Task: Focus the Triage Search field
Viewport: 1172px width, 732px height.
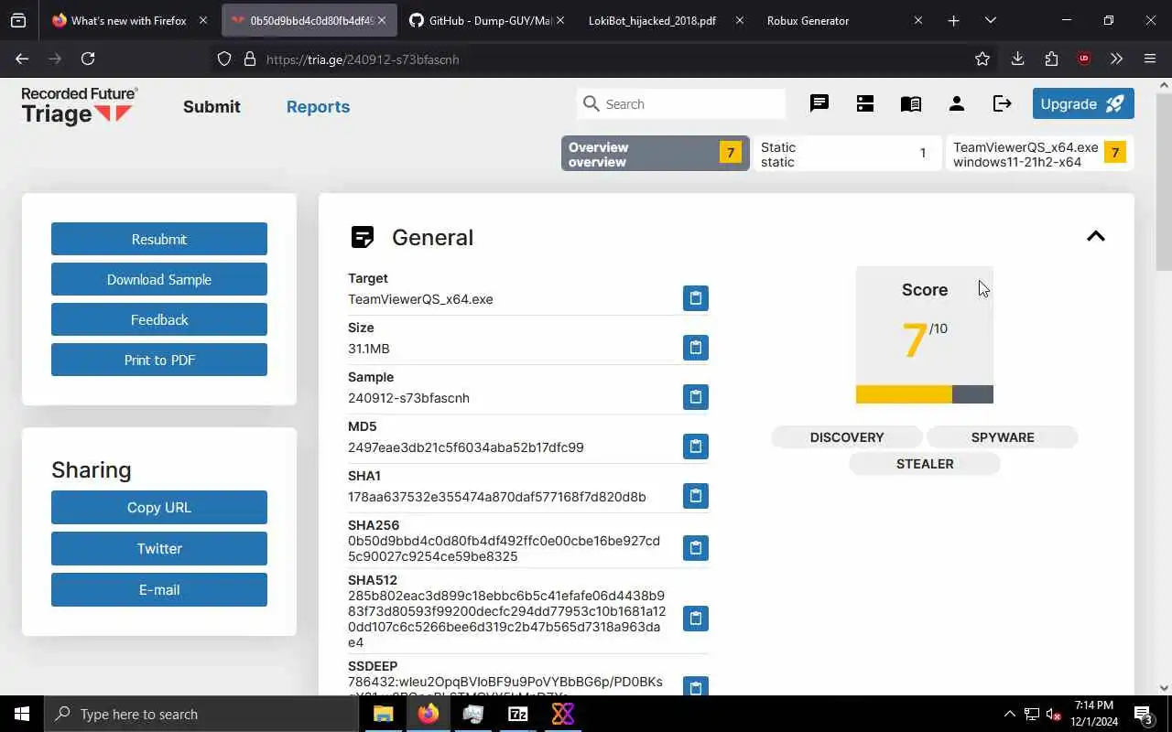Action: tap(681, 103)
